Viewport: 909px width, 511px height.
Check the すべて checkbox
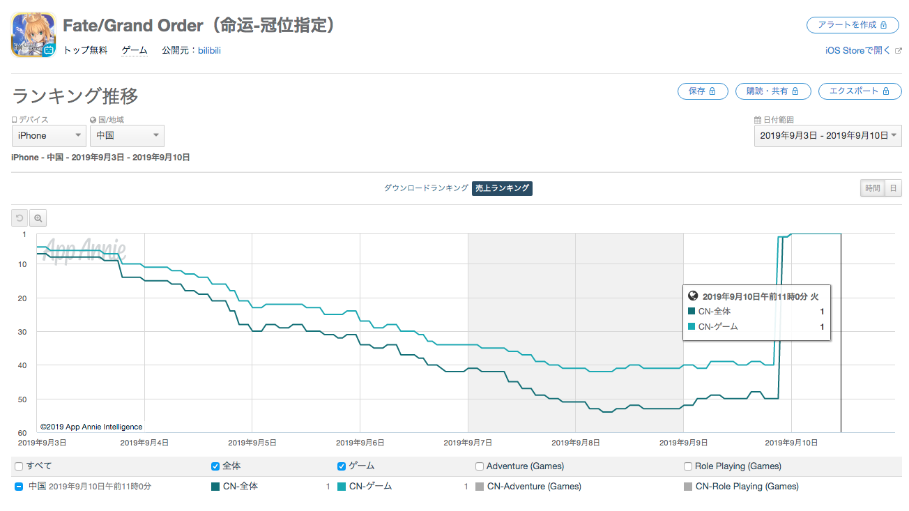19,466
